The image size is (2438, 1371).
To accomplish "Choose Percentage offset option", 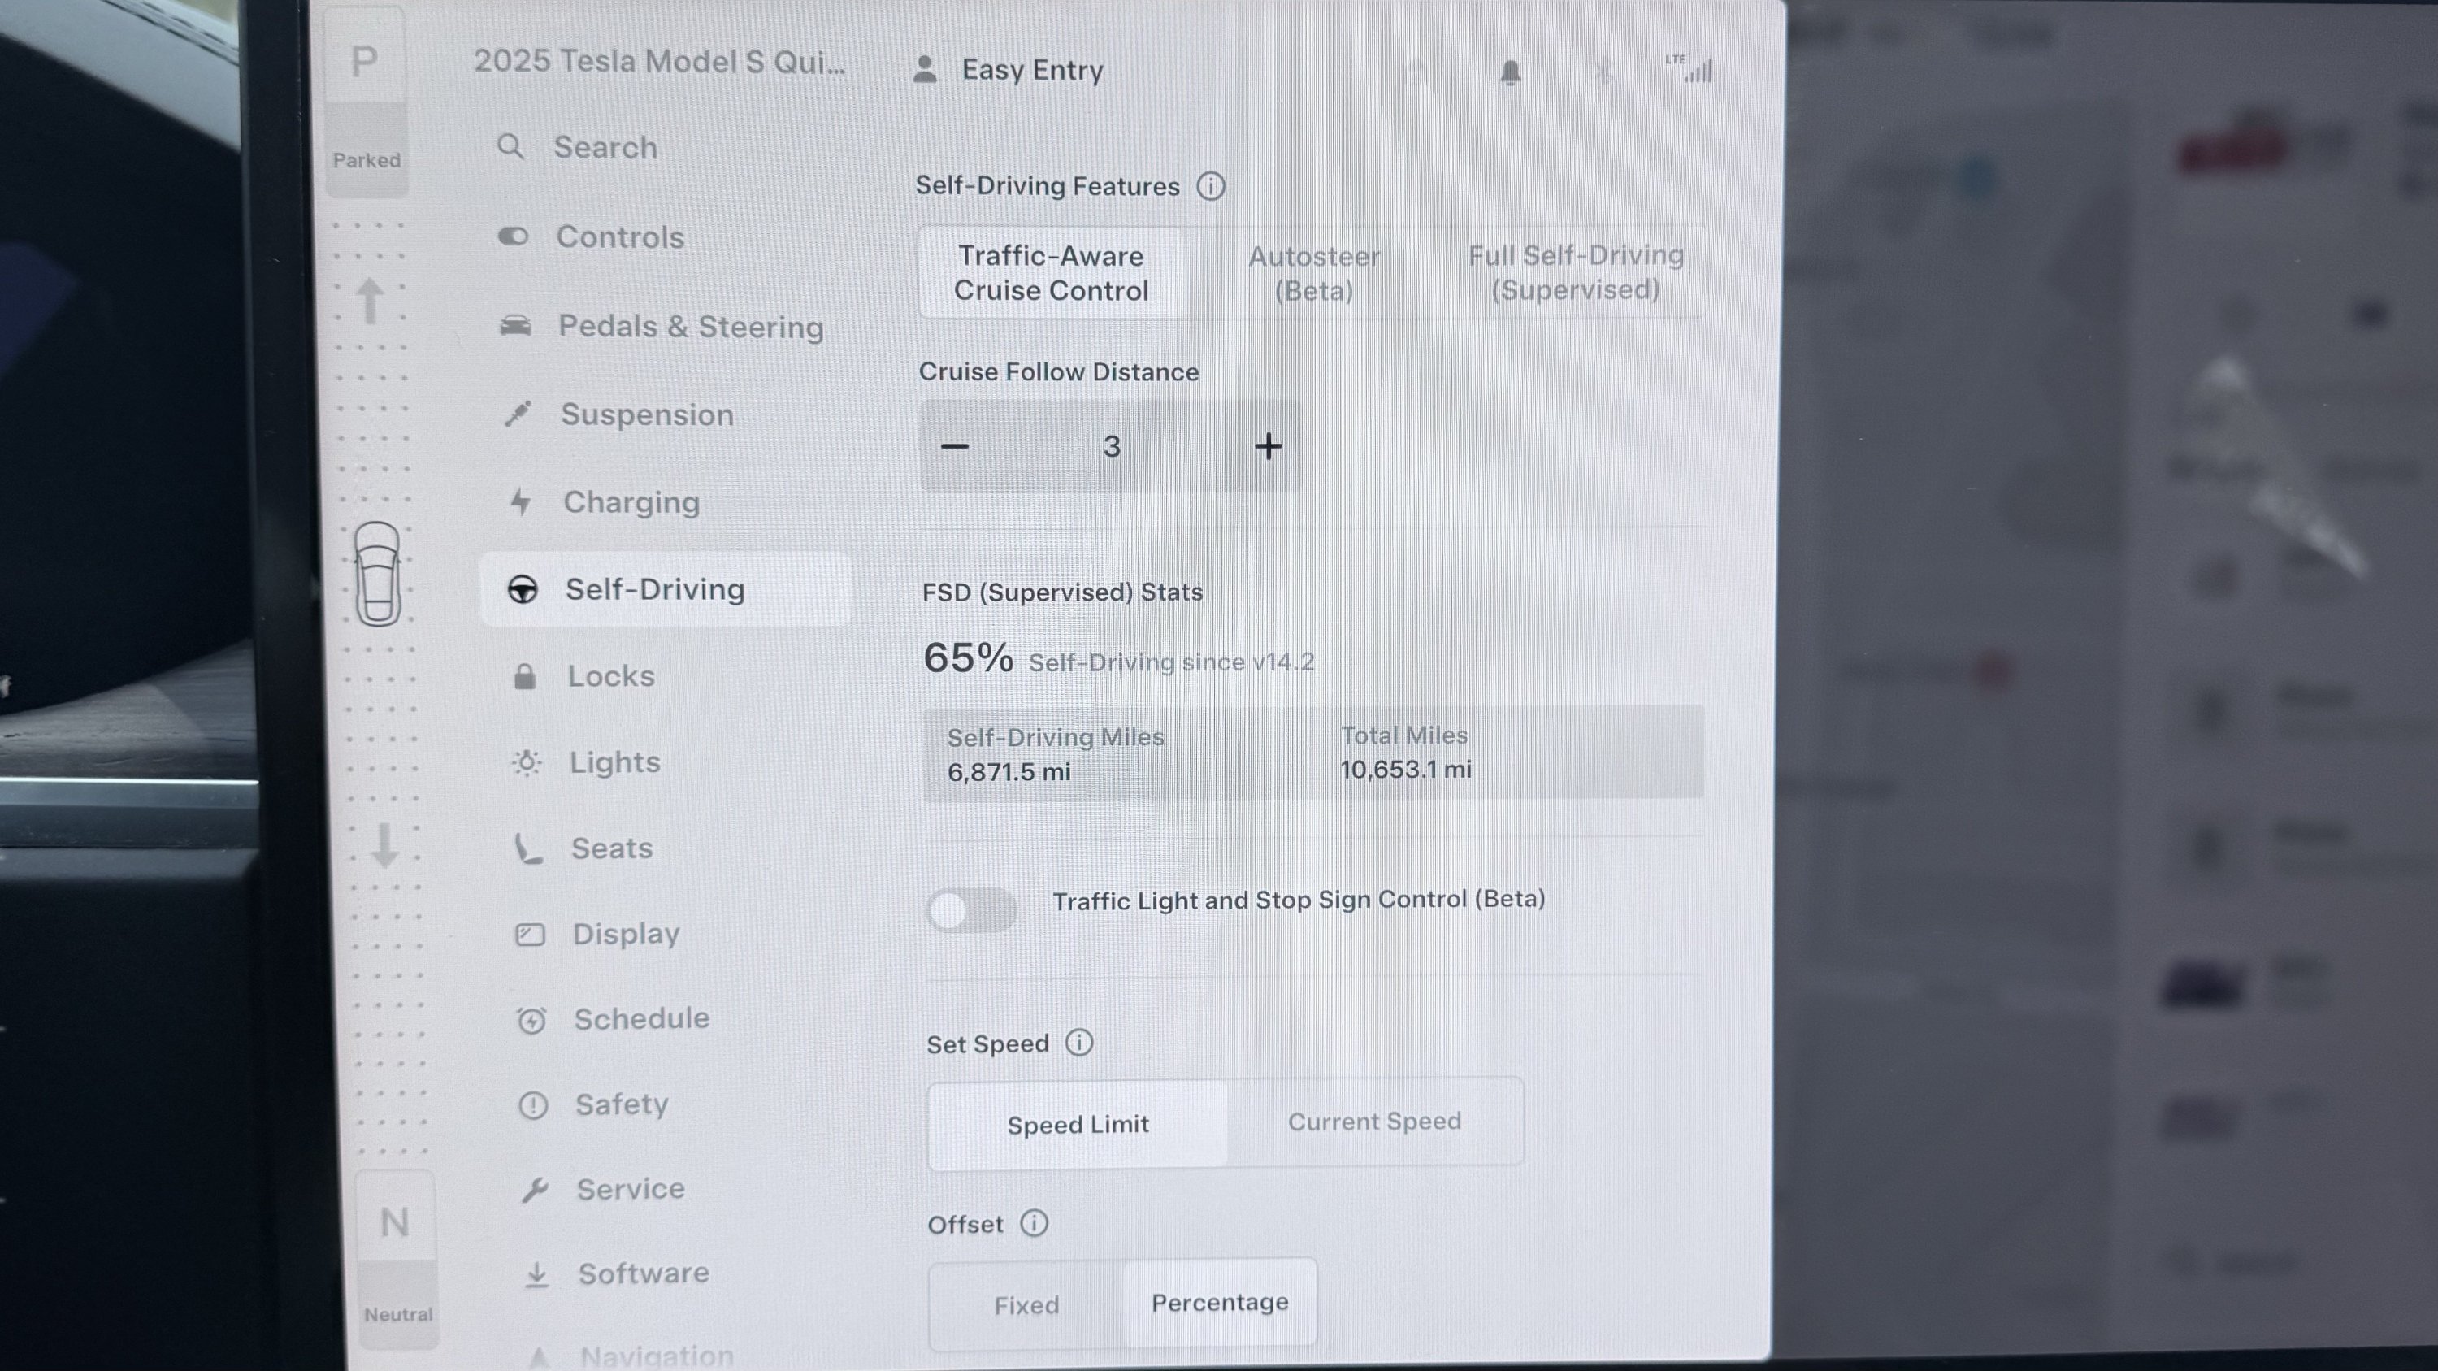I will [1220, 1302].
